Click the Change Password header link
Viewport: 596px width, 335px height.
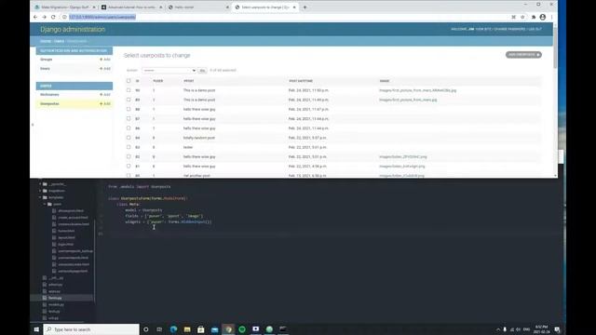(509, 29)
